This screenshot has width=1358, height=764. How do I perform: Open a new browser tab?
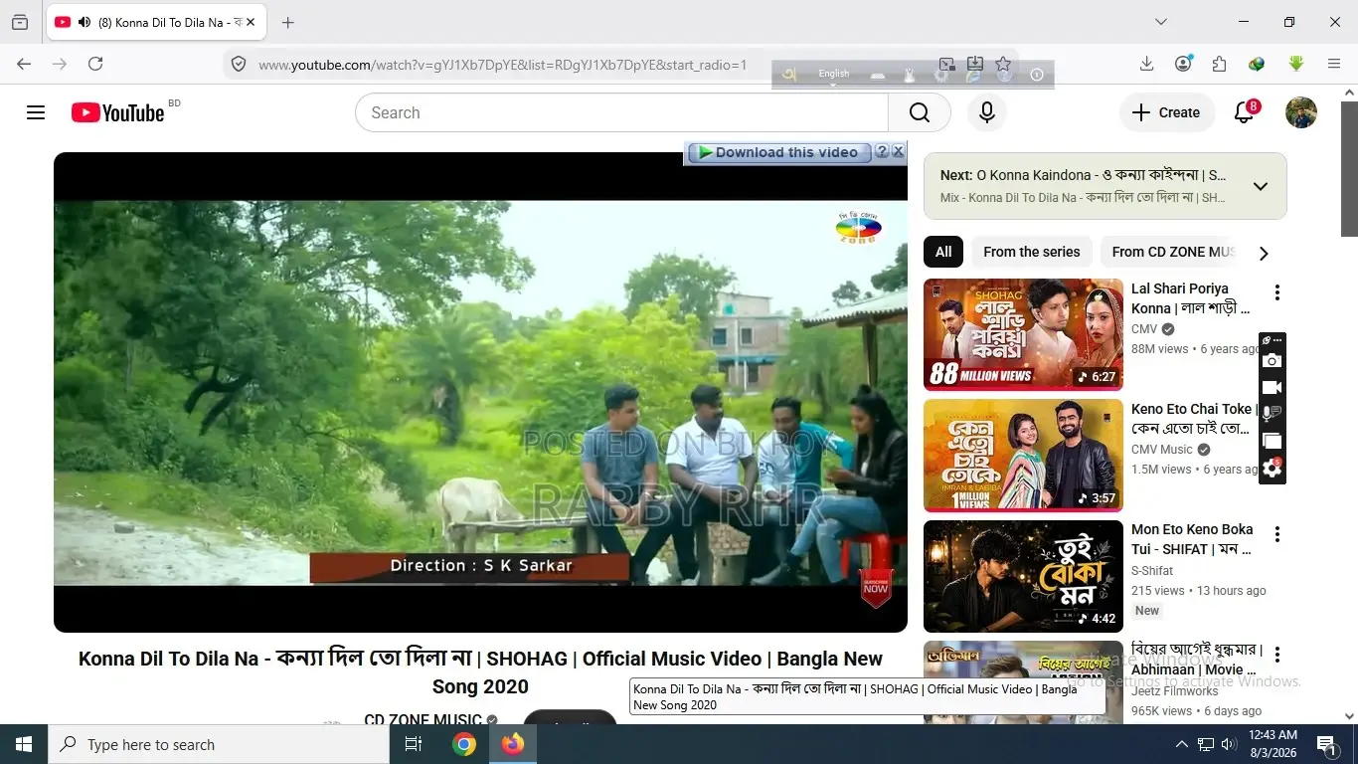point(288,22)
